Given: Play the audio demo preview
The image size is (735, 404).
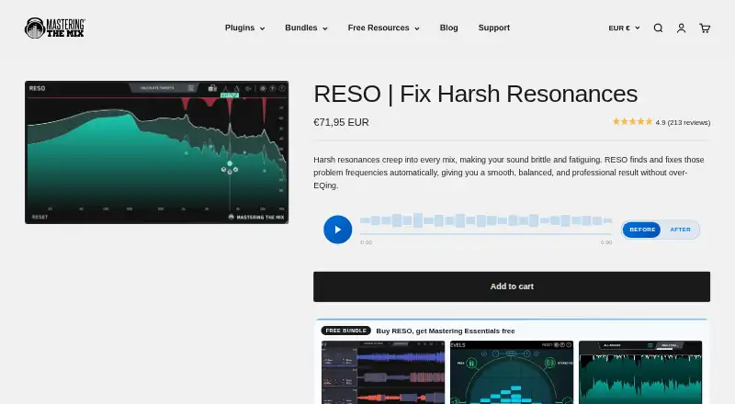Looking at the screenshot, I should (x=337, y=230).
